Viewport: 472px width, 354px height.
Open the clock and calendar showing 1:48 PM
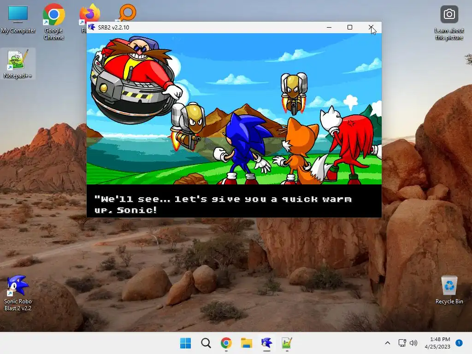(437, 343)
